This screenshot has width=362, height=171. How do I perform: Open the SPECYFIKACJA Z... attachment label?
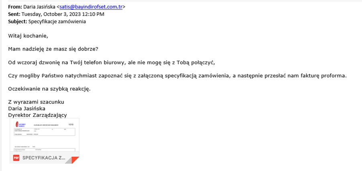44,158
